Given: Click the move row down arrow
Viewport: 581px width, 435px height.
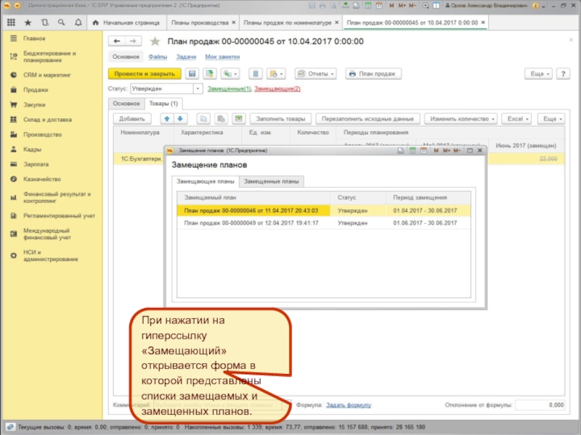Looking at the screenshot, I should tap(180, 119).
